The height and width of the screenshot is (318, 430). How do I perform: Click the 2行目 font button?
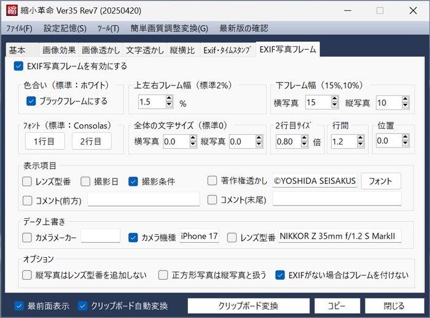click(92, 141)
